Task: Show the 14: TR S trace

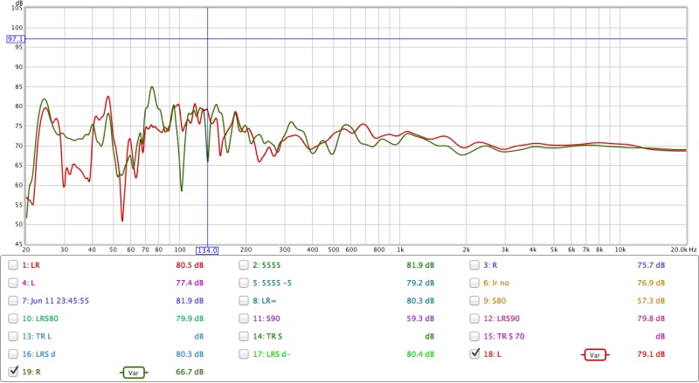Action: (x=245, y=336)
